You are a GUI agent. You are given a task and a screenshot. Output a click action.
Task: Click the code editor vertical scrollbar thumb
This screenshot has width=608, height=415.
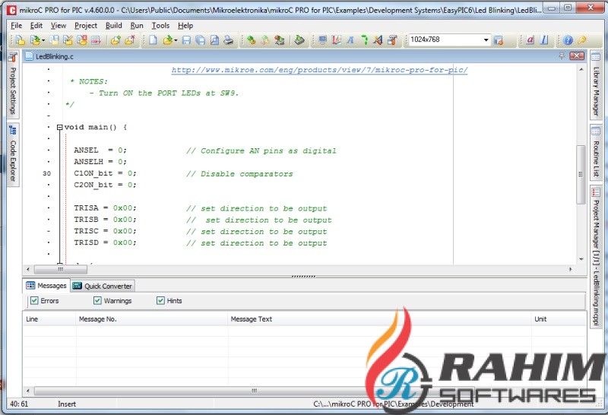click(x=581, y=174)
